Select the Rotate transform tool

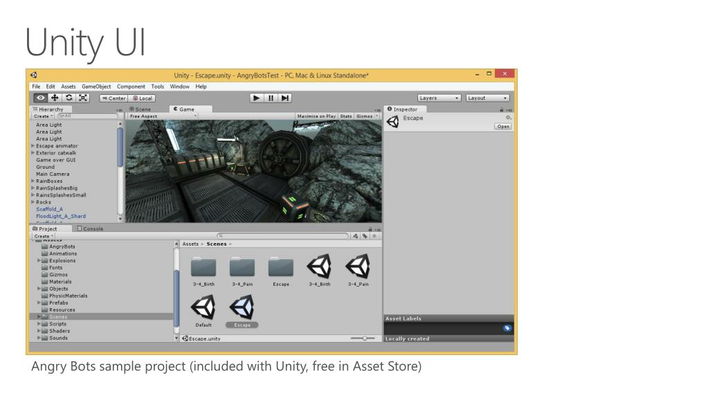(x=69, y=98)
